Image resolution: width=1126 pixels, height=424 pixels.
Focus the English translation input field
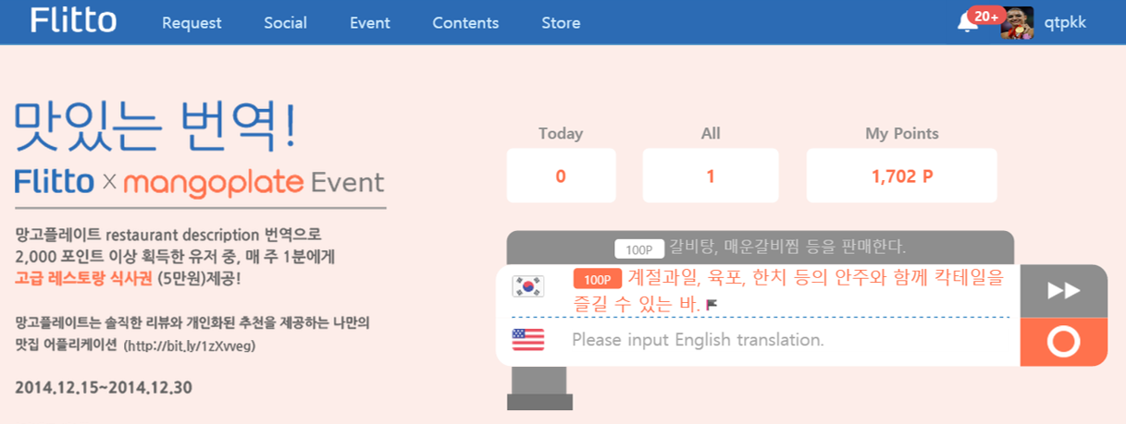786,340
